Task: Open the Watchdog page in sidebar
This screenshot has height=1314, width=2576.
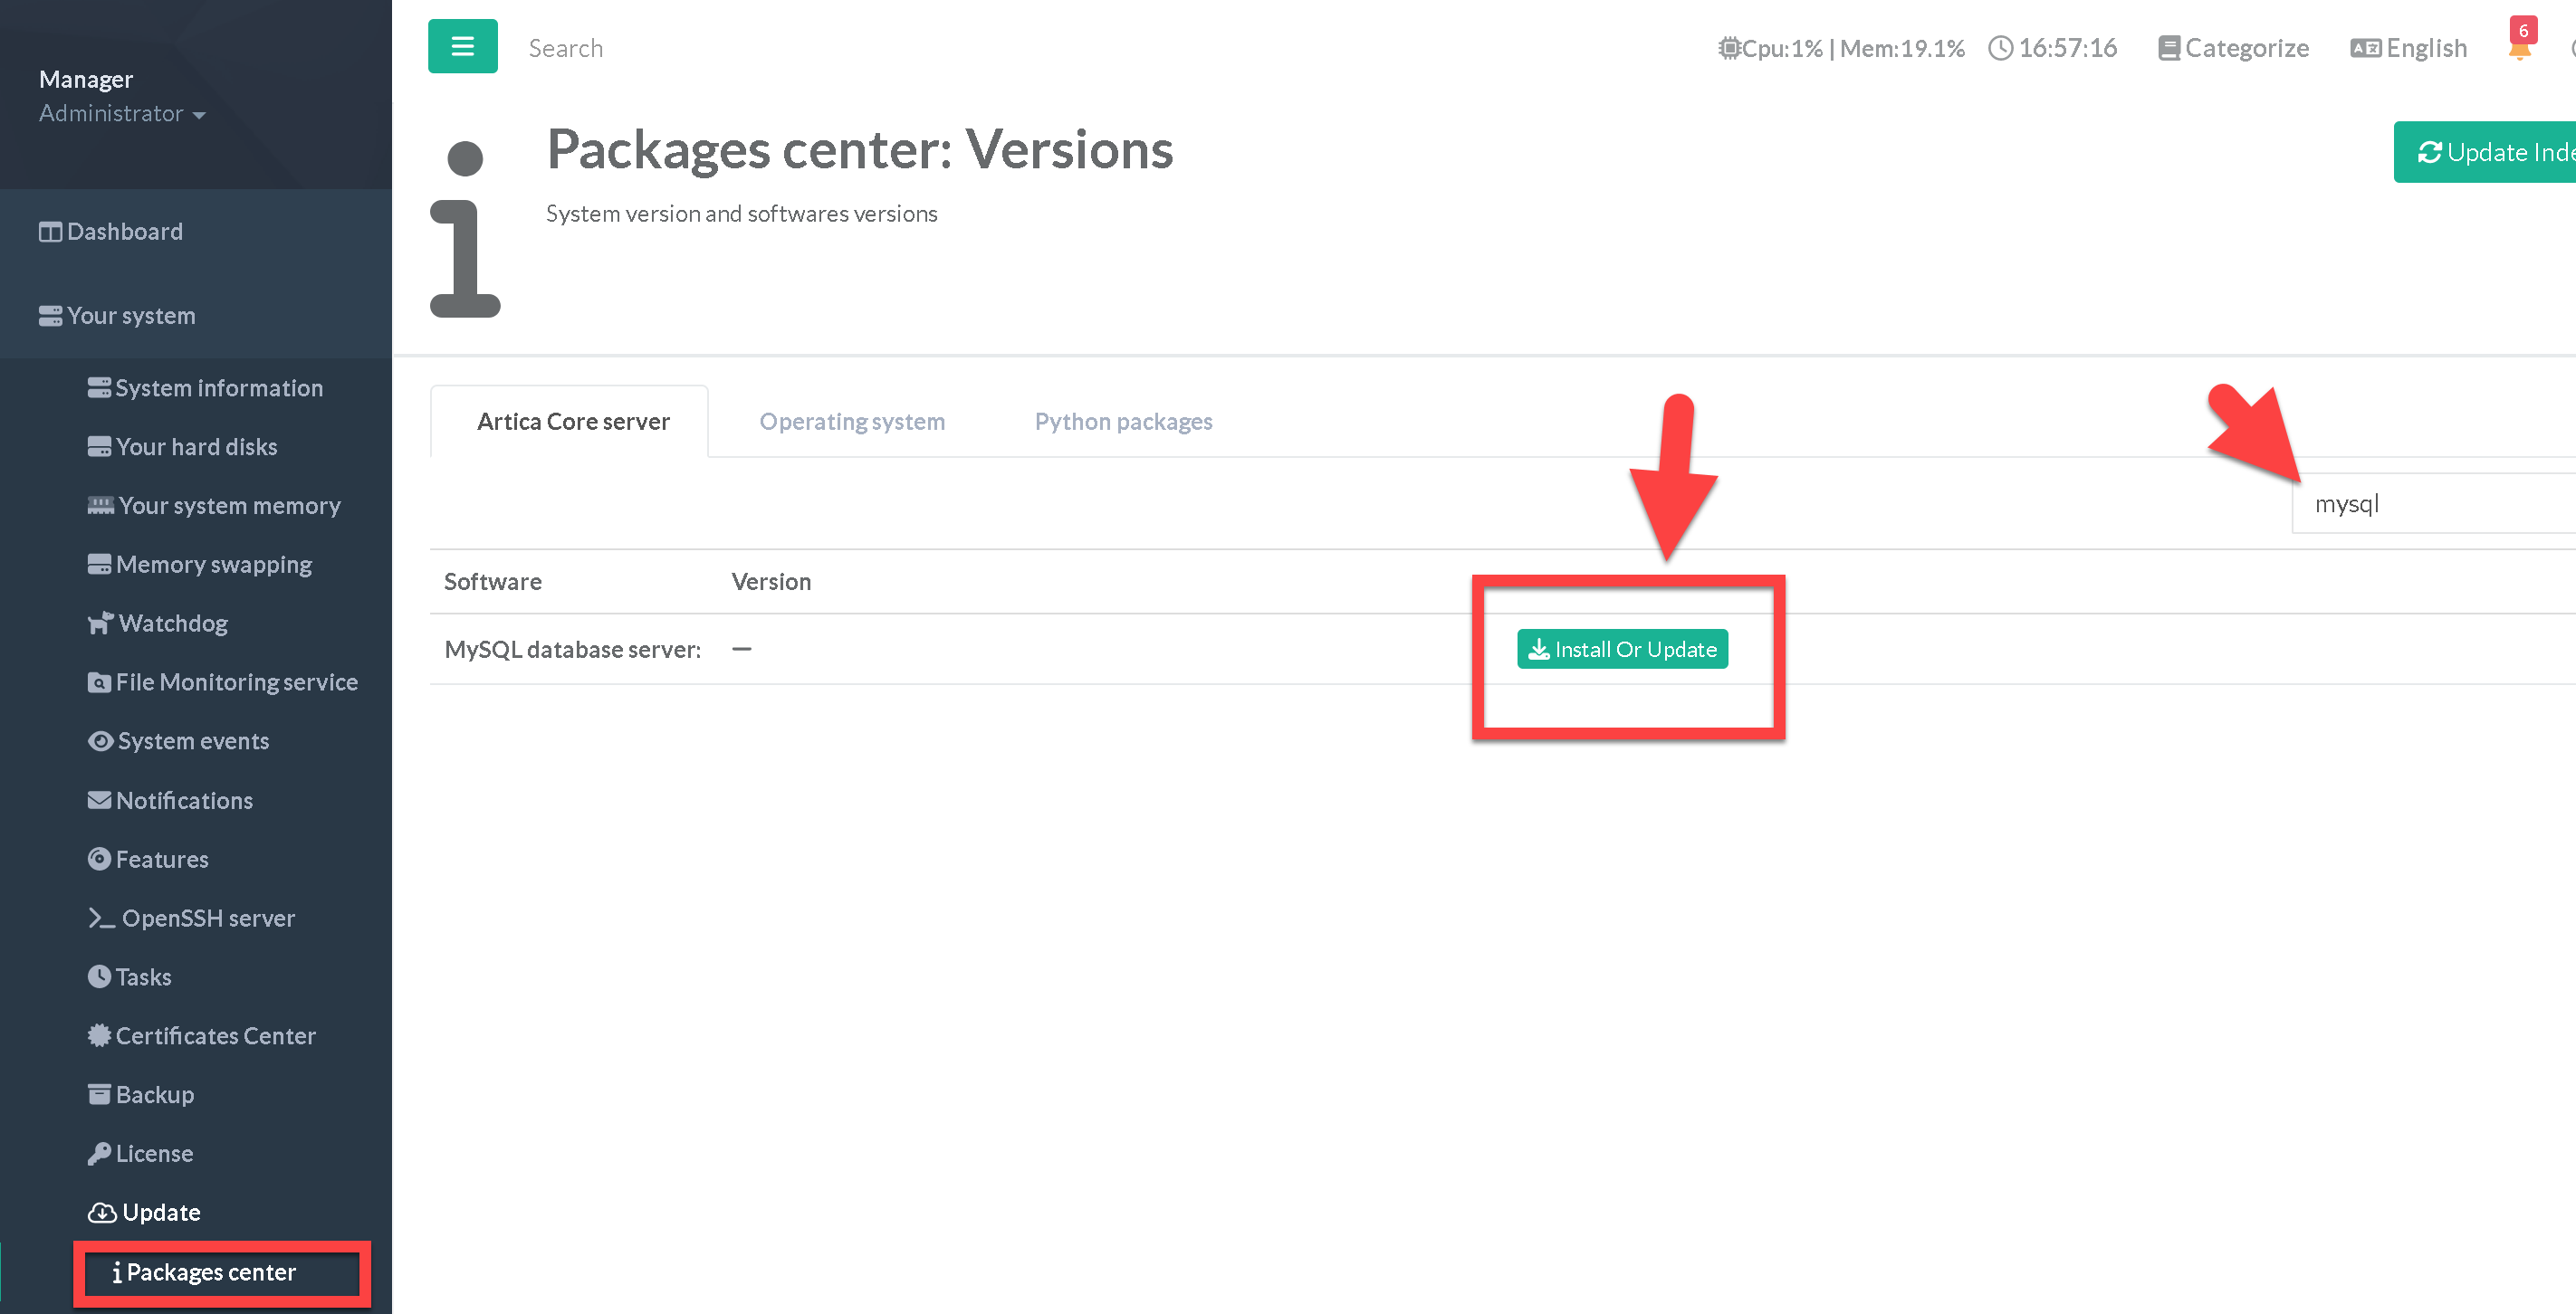Action: 172,624
